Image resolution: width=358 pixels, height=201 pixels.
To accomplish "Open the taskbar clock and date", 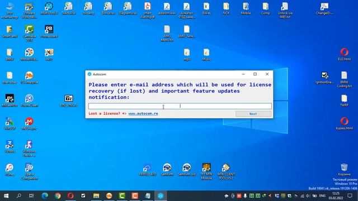I will tap(336, 196).
